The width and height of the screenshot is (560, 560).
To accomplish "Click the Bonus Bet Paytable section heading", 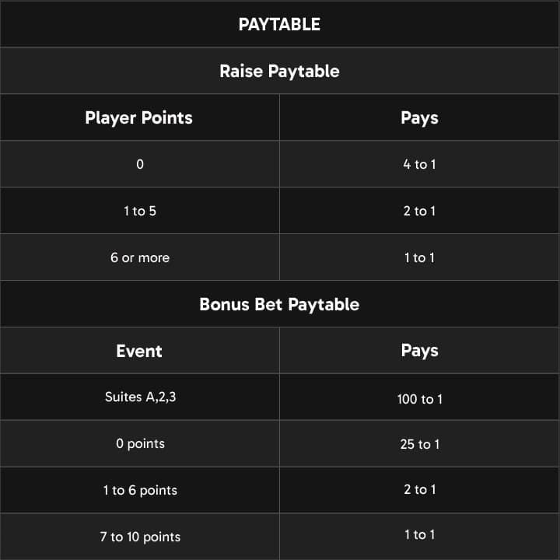I will (x=279, y=304).
